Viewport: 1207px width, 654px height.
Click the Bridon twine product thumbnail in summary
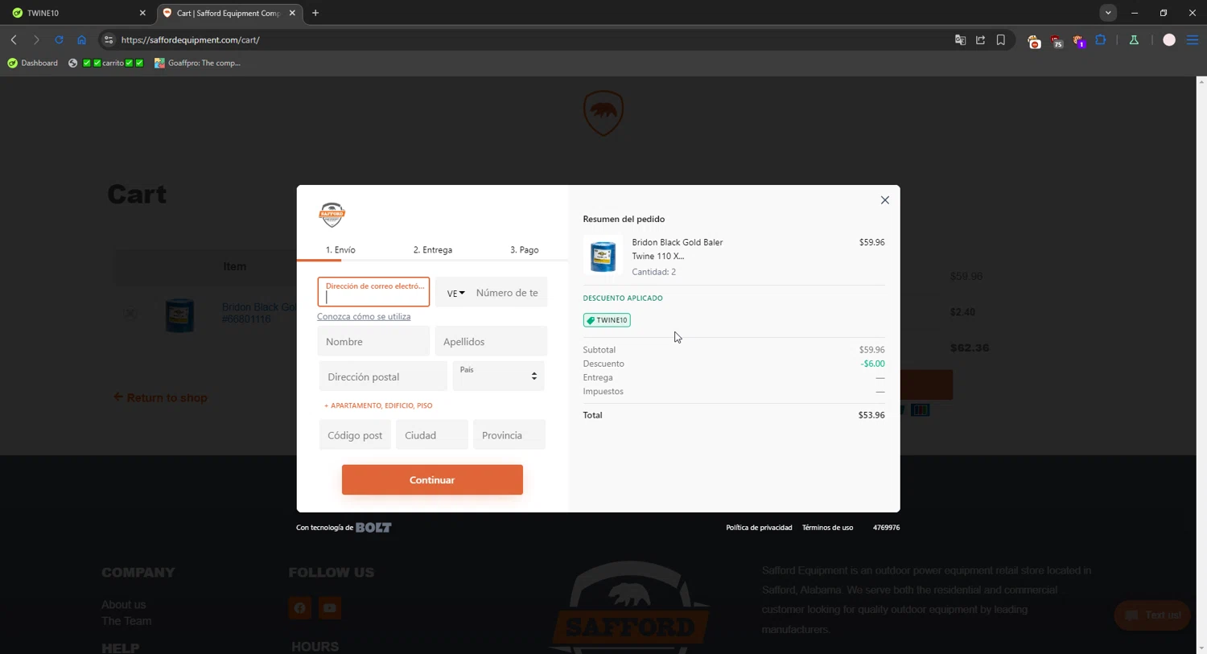(x=603, y=256)
